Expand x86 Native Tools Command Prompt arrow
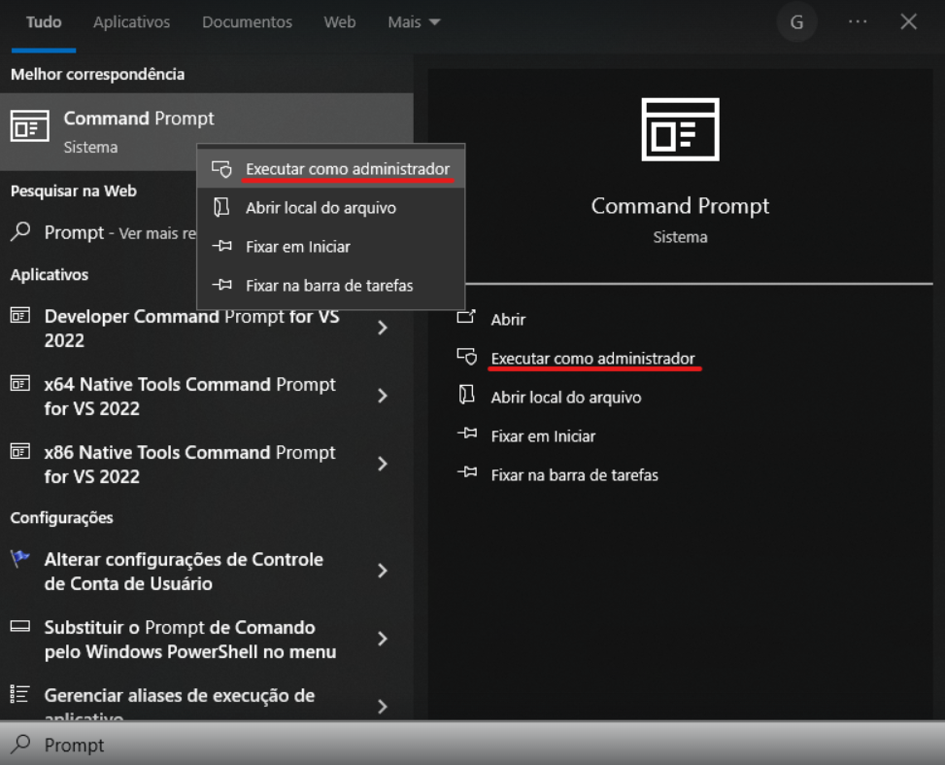 click(x=382, y=464)
